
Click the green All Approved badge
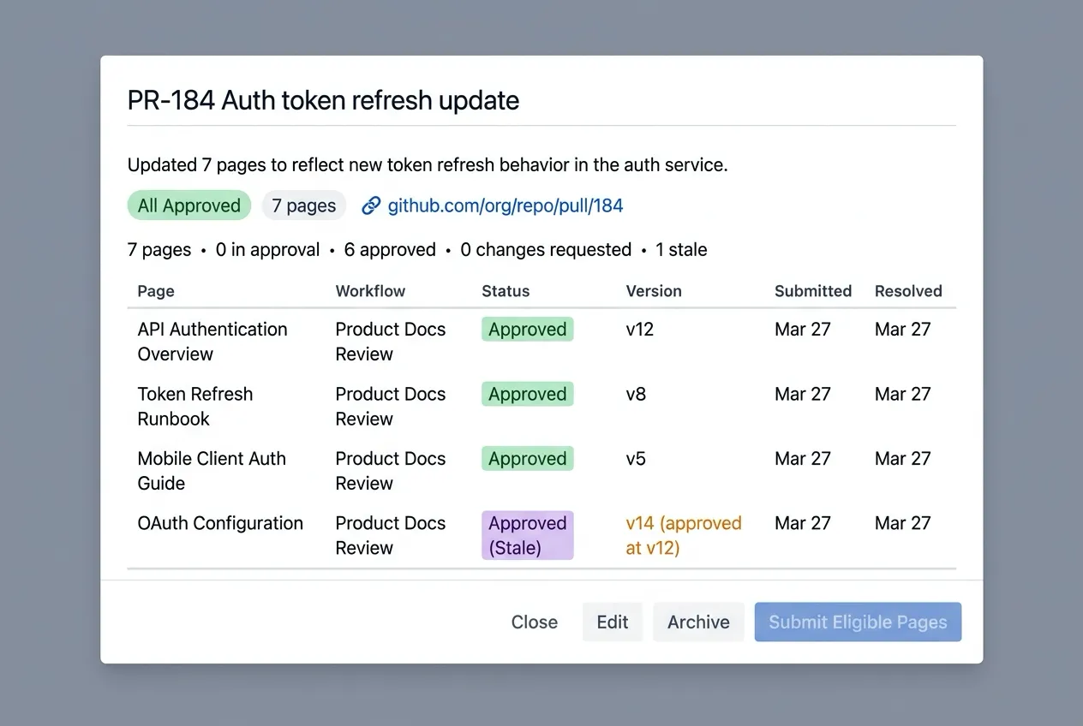188,205
